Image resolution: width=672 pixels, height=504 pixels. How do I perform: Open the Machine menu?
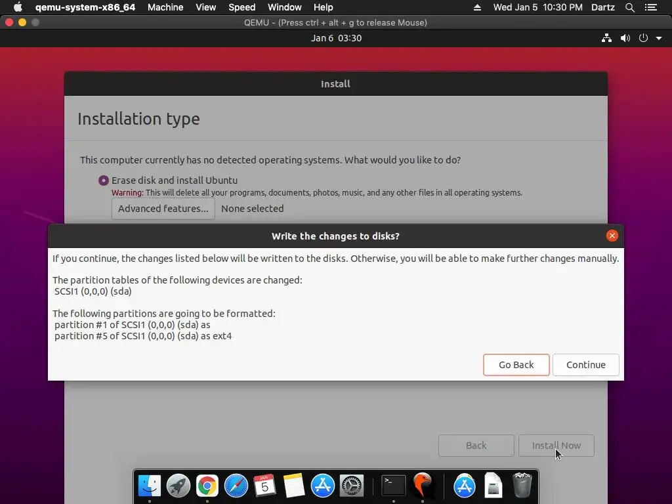(x=165, y=7)
